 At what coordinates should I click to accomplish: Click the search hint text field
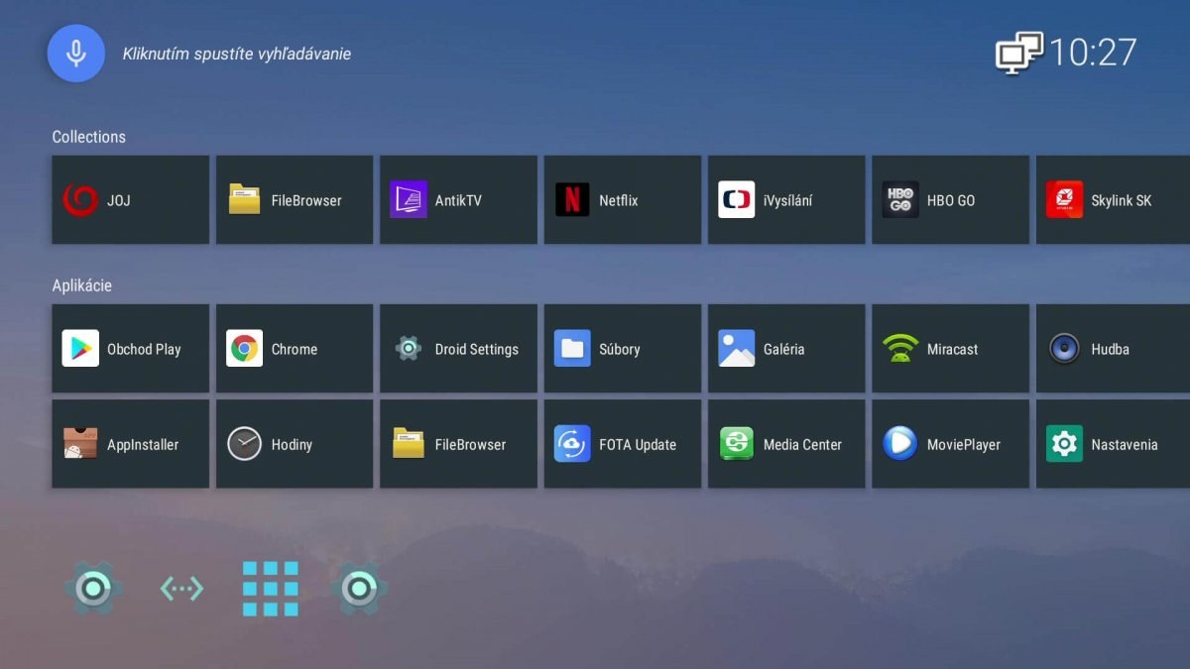point(236,54)
